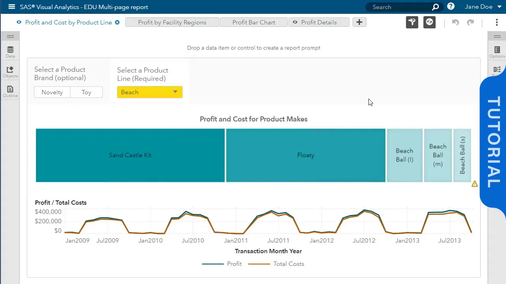Viewport: 506px width, 284px height.
Task: Add a new page with plus button
Action: 359,22
